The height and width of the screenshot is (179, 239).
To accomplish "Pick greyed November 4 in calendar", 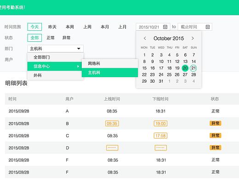I will coord(193,81).
